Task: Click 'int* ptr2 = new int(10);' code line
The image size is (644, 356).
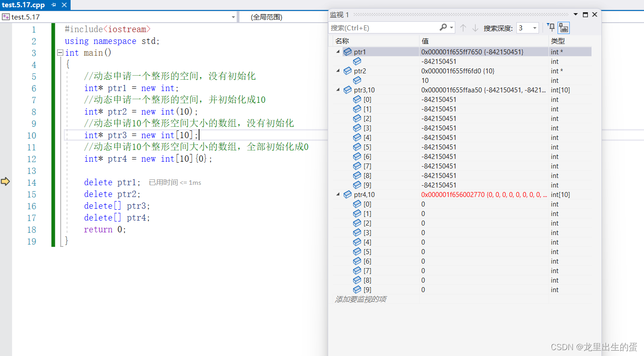Action: 141,112
